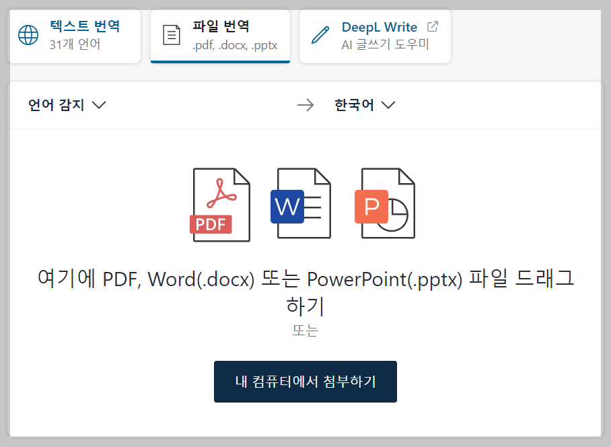Switch to the 텍스트 번역 tab

point(74,36)
